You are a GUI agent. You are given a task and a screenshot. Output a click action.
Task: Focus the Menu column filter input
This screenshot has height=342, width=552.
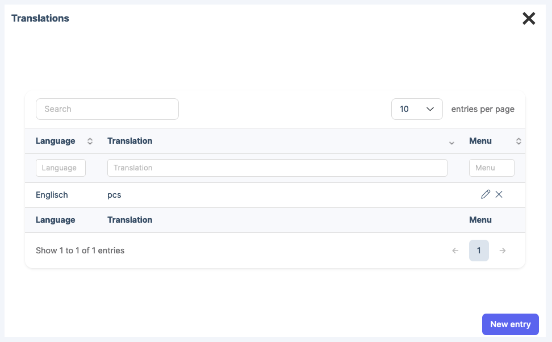coord(491,168)
